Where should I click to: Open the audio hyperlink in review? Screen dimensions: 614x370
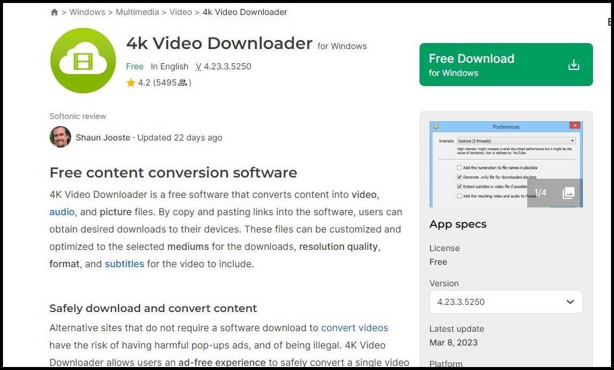[x=62, y=212]
